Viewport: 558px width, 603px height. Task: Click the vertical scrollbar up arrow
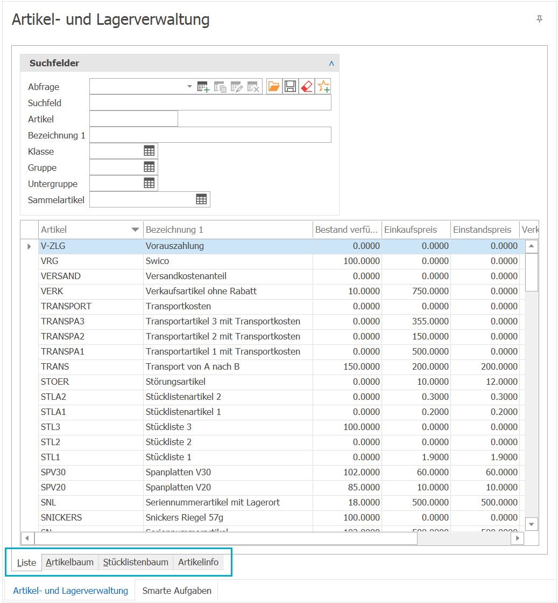point(532,246)
